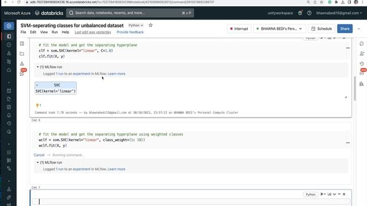Image resolution: width=367 pixels, height=206 pixels.
Task: Star the notebook as favorite
Action: click(x=150, y=25)
